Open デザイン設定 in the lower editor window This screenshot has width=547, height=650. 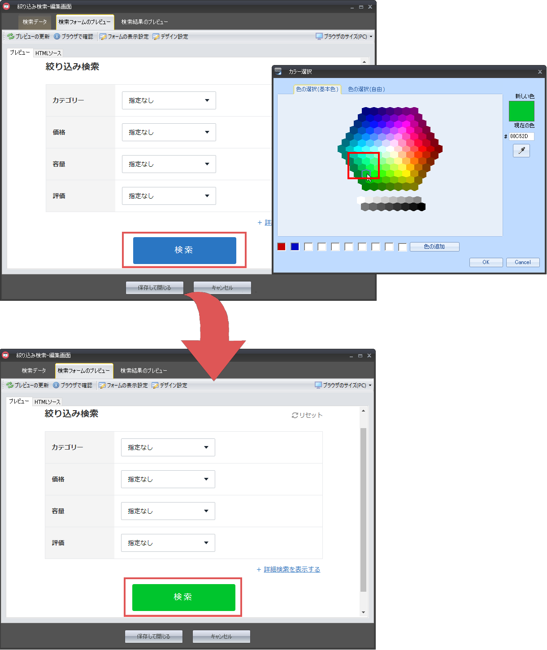(170, 386)
